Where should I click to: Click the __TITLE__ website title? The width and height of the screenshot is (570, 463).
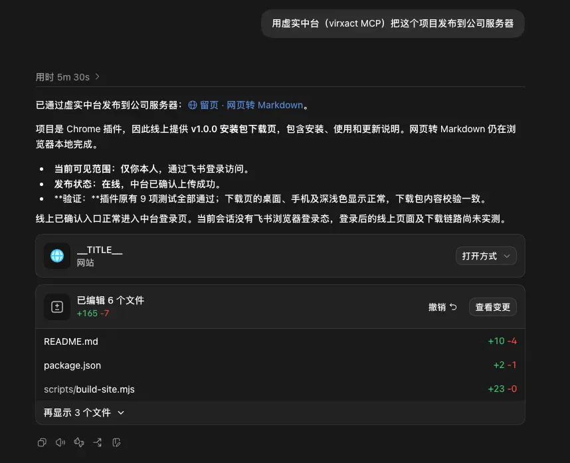[x=100, y=250]
